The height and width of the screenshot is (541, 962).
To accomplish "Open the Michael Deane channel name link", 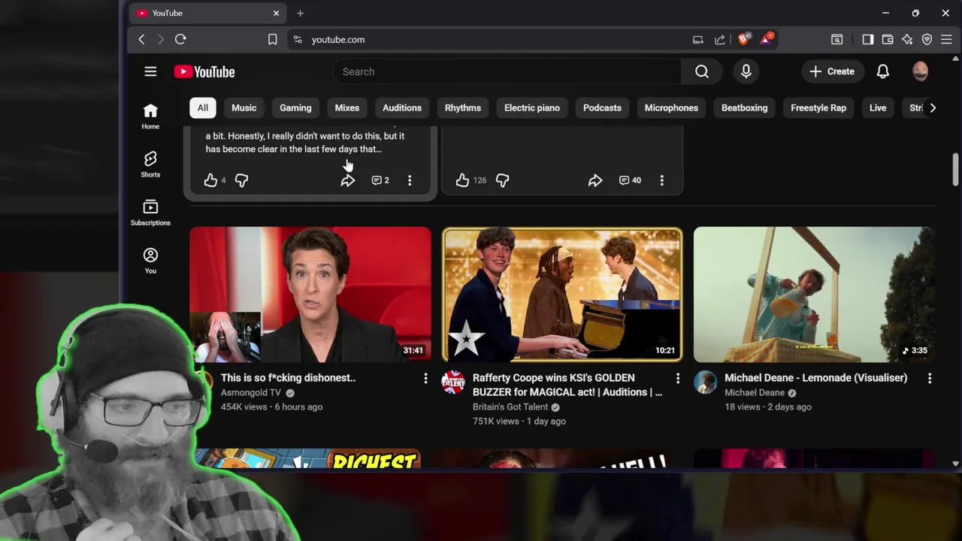I will (755, 393).
